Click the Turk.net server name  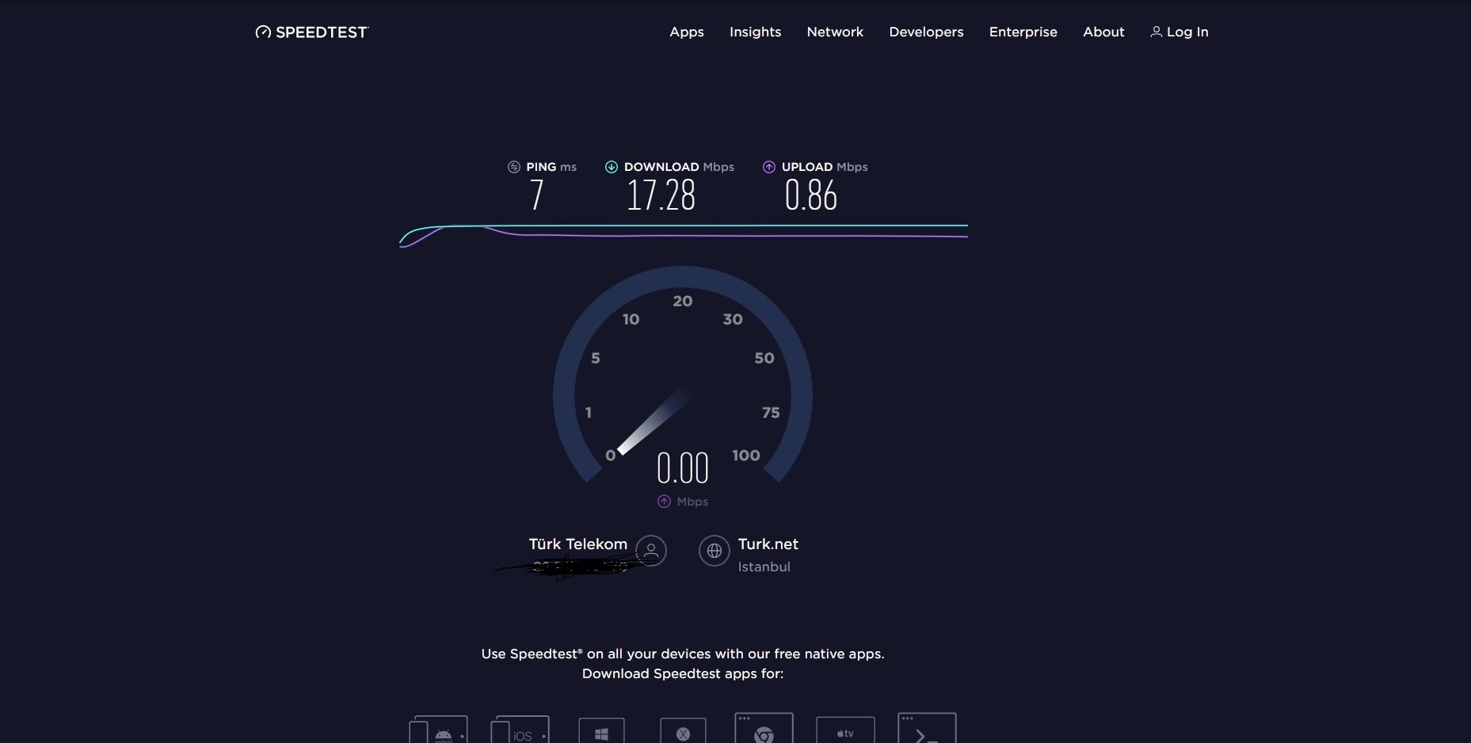pyautogui.click(x=768, y=544)
